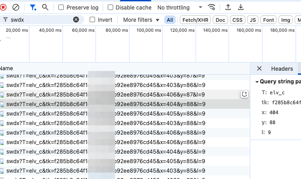Select request row x=404&y=85&l=9

(x=125, y=151)
